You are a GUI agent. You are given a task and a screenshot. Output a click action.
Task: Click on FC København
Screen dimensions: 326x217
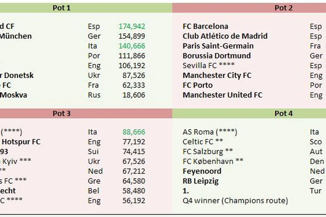pyautogui.click(x=213, y=161)
